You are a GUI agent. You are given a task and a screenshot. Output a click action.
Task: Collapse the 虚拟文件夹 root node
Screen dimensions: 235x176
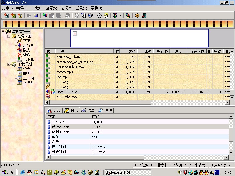[x=3, y=31]
